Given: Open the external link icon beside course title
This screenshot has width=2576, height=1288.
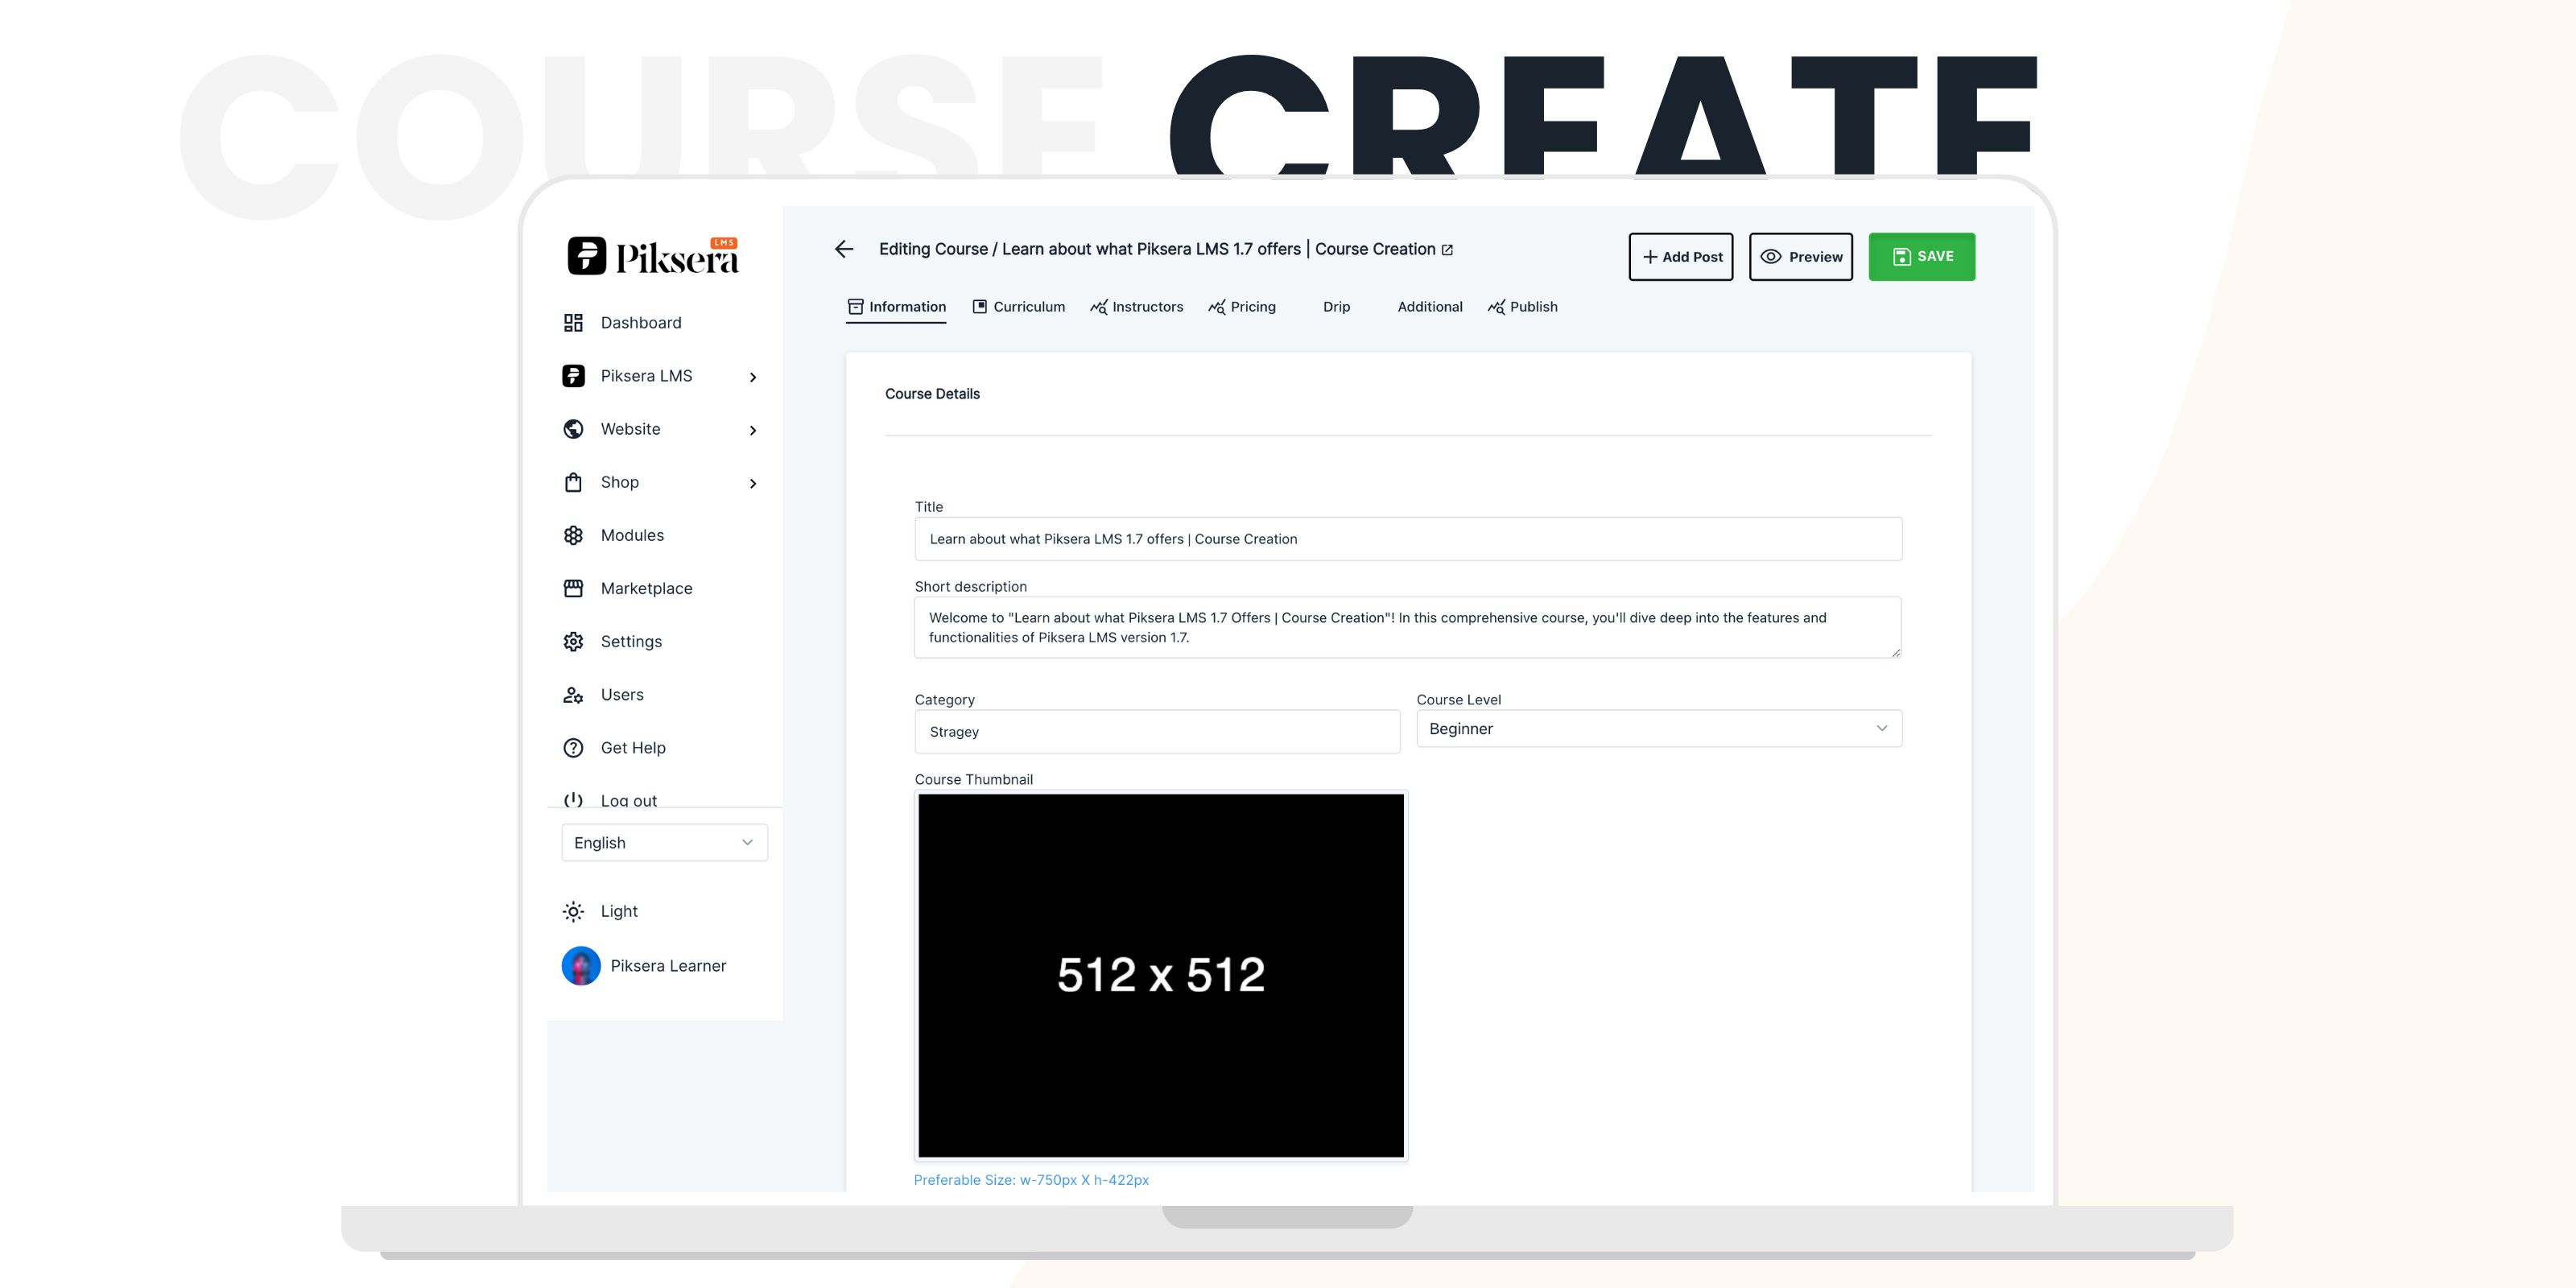Looking at the screenshot, I should tap(1447, 250).
